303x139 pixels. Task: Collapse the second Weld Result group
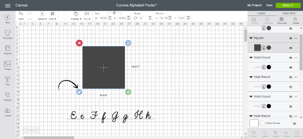point(251,77)
